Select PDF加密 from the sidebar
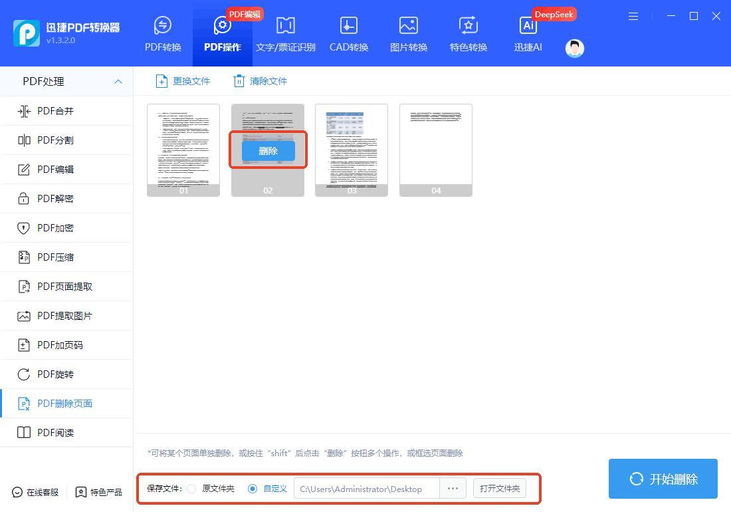This screenshot has height=512, width=731. click(x=56, y=228)
